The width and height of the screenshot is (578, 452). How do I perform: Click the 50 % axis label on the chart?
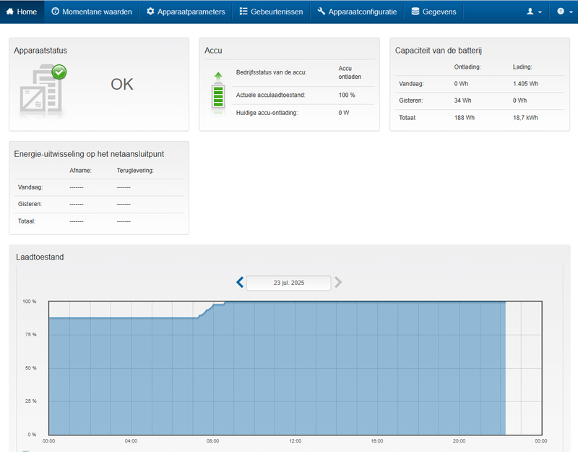[x=31, y=368]
